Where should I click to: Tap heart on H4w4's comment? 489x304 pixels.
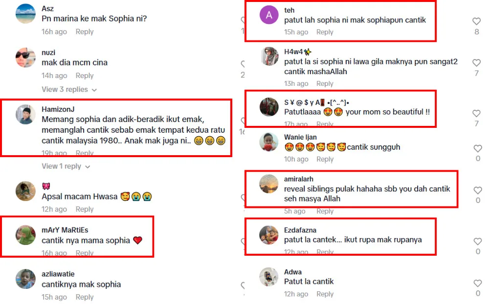point(476,62)
